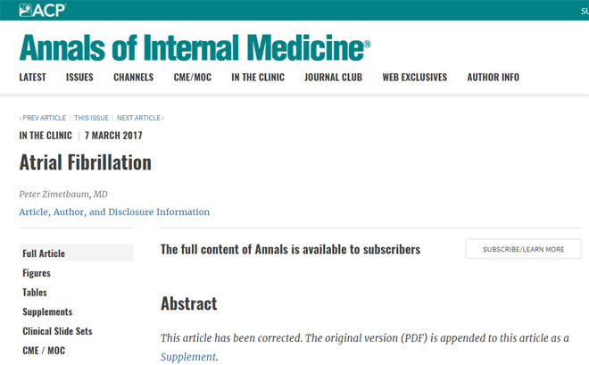Click the SUBSCRIBE/LEARN MORE button
589x365 pixels.
[523, 249]
